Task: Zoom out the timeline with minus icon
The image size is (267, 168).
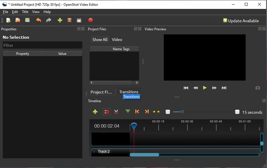Action: pyautogui.click(x=237, y=112)
